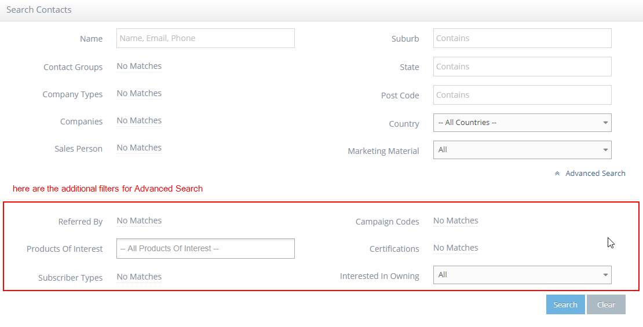
Task: Click No Matches next to Company Types
Action: (139, 93)
